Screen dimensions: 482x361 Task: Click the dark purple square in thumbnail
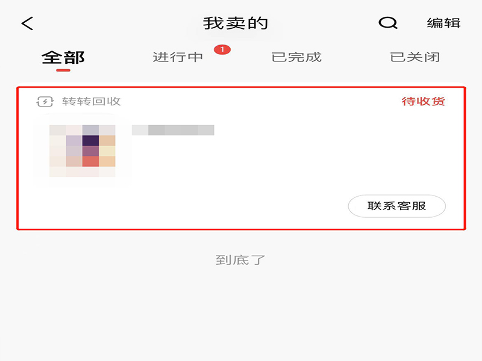(x=91, y=140)
